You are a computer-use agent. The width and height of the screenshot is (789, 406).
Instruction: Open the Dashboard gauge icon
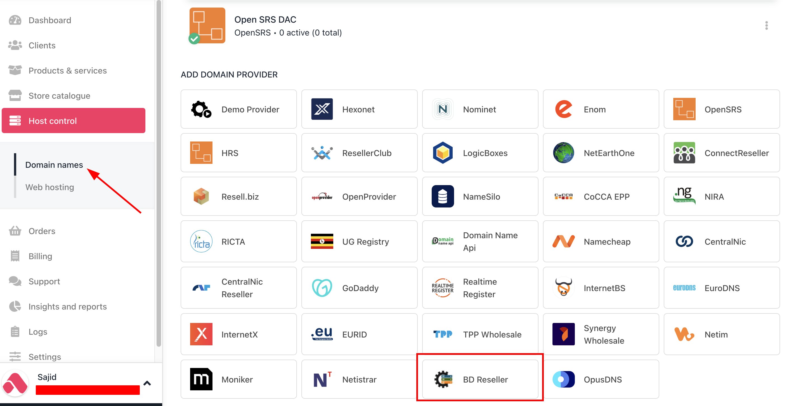tap(15, 20)
